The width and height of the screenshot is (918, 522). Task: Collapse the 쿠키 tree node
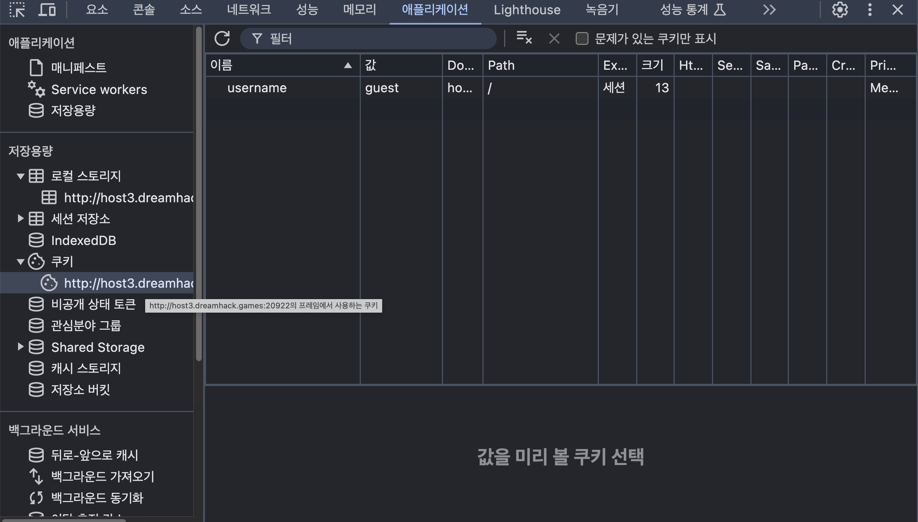pos(20,261)
